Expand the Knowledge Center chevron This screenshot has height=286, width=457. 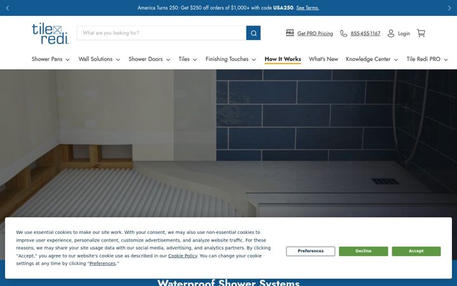click(x=396, y=60)
